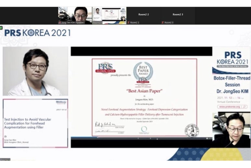
Task: Select the dark Room2 3 participant tile
Action: click(x=178, y=16)
